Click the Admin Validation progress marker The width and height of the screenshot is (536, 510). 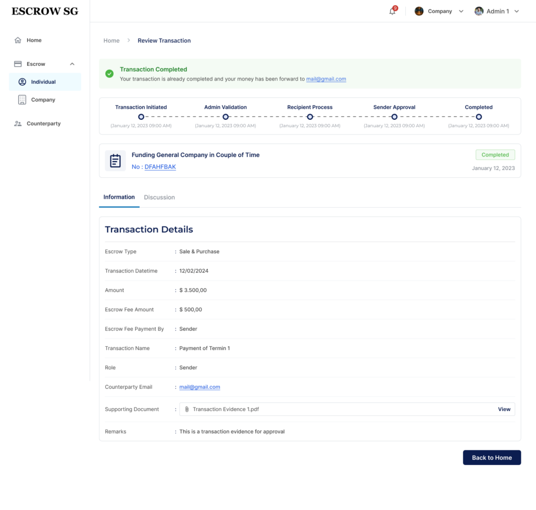pyautogui.click(x=225, y=117)
